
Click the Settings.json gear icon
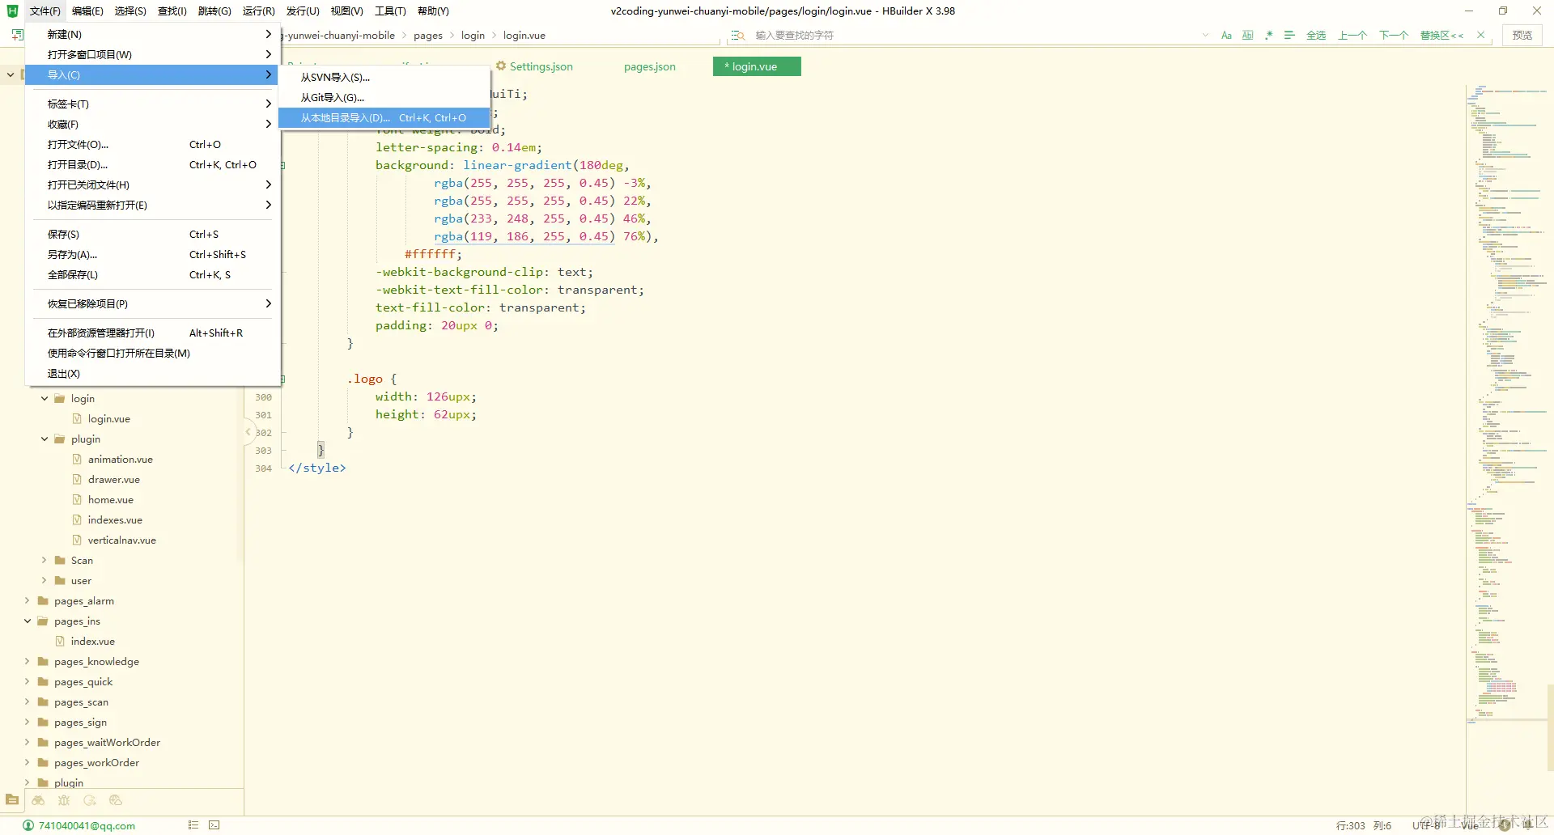[501, 66]
